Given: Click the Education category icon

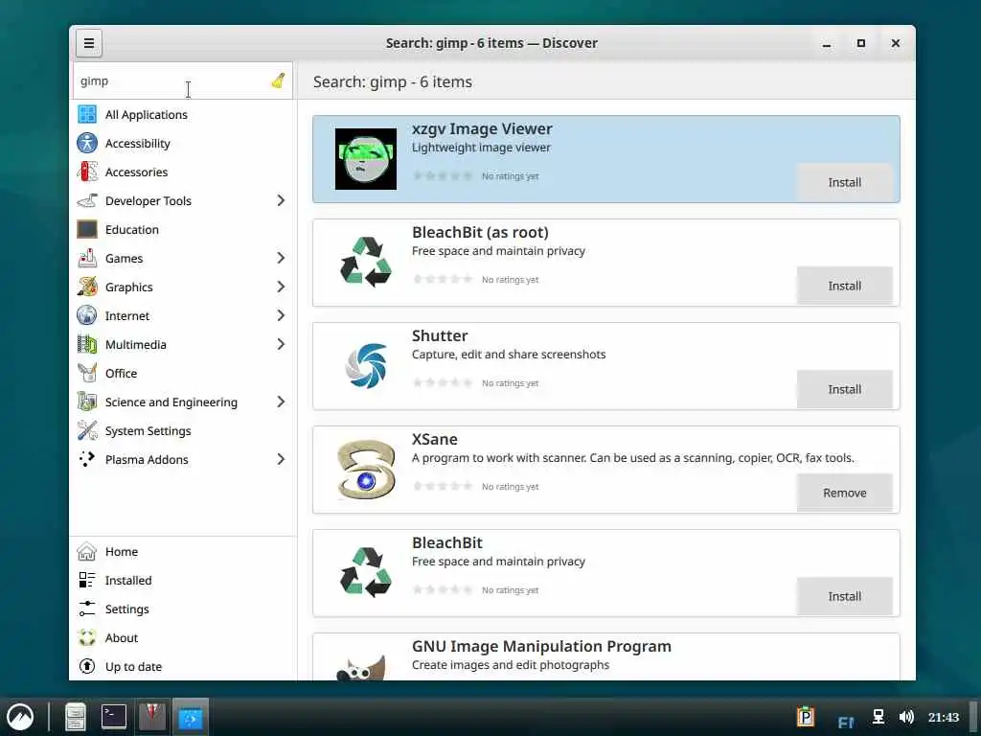Looking at the screenshot, I should click(87, 229).
